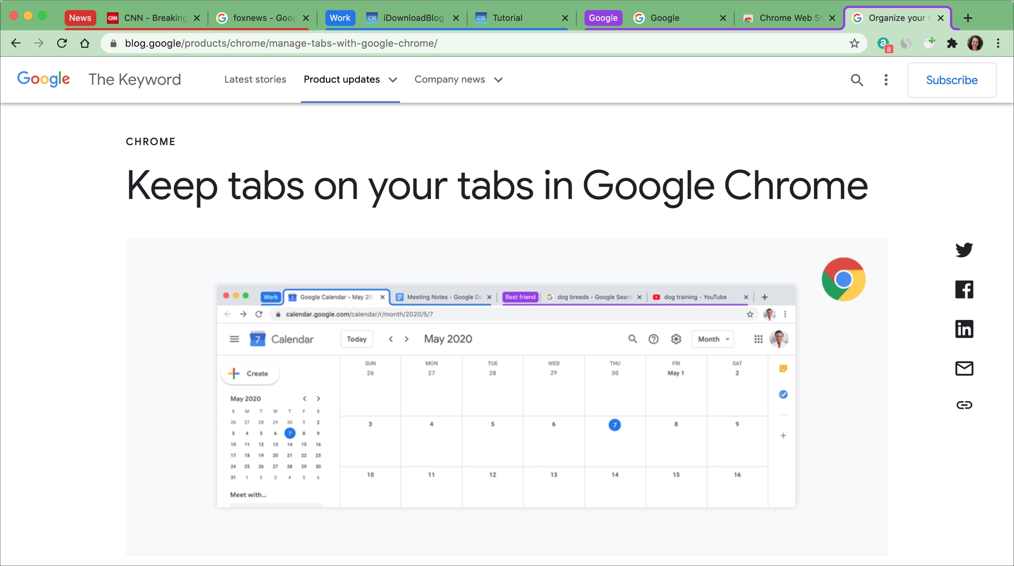Open the search on The Keyword site
The width and height of the screenshot is (1014, 566).
click(x=857, y=80)
